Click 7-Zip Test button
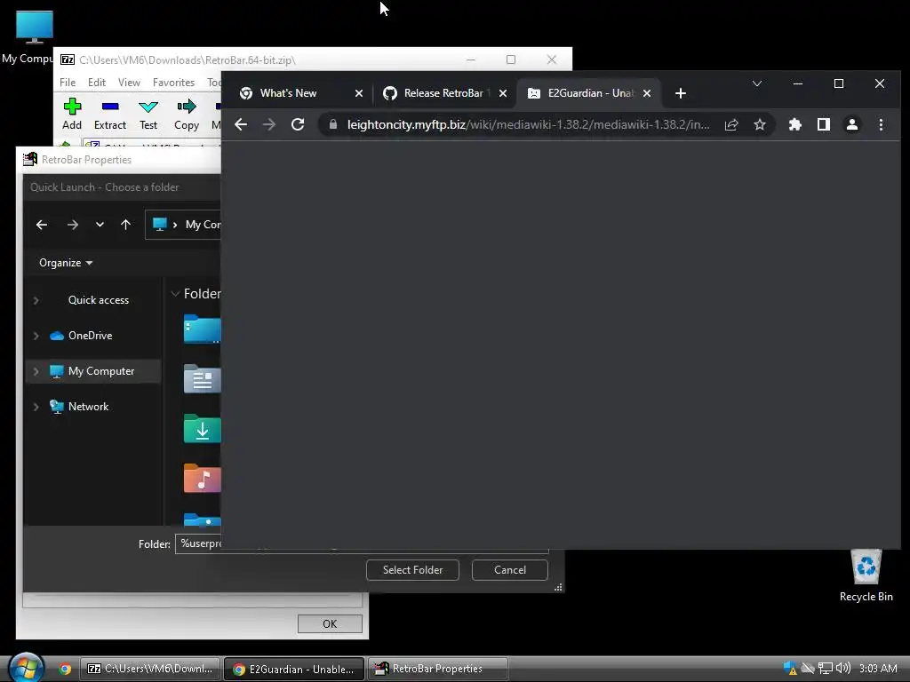Viewport: 910px width, 682px height. coord(148,115)
